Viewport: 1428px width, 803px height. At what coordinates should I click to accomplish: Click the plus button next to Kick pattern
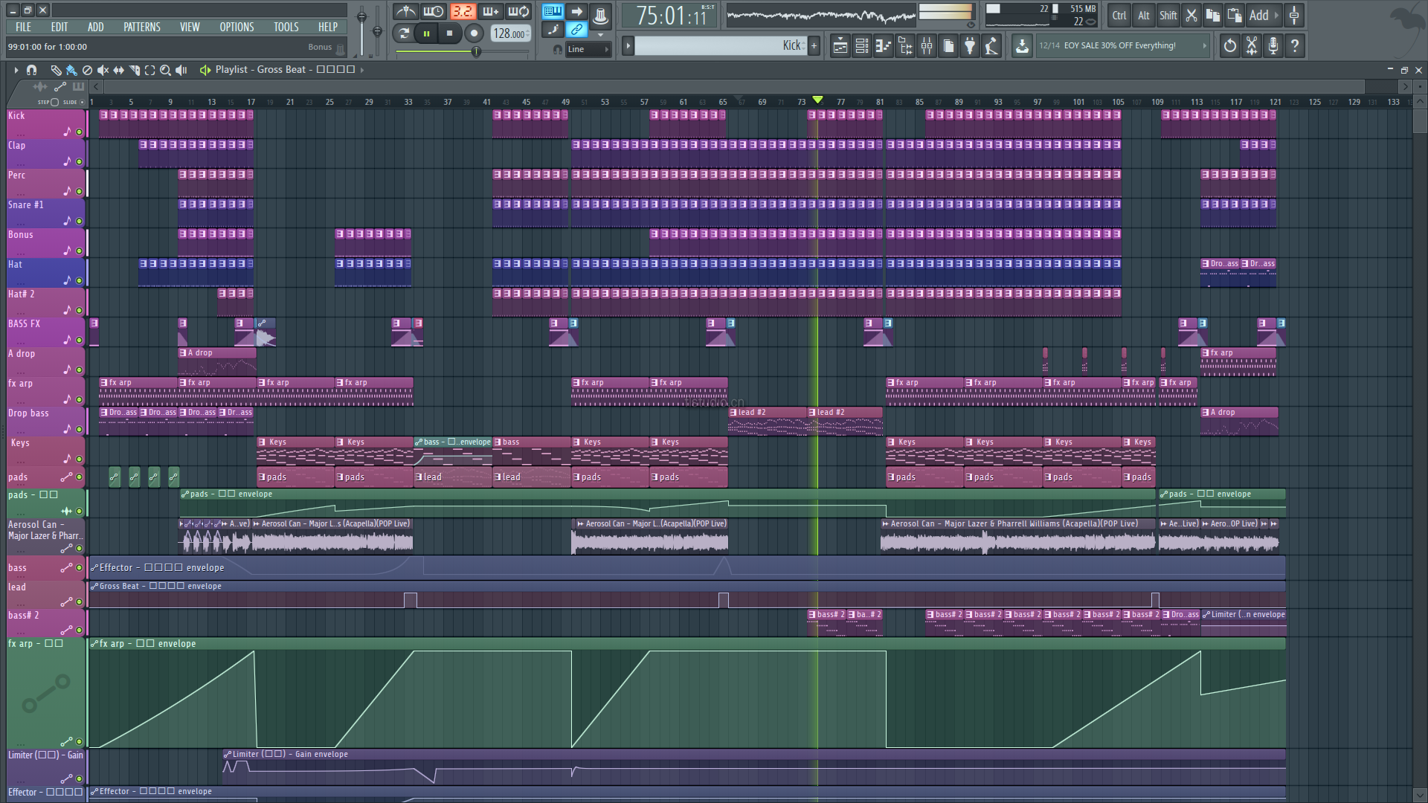coord(814,46)
